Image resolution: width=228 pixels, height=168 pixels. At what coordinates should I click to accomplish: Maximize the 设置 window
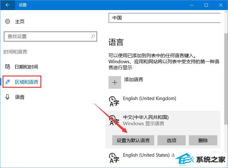[x=206, y=5]
